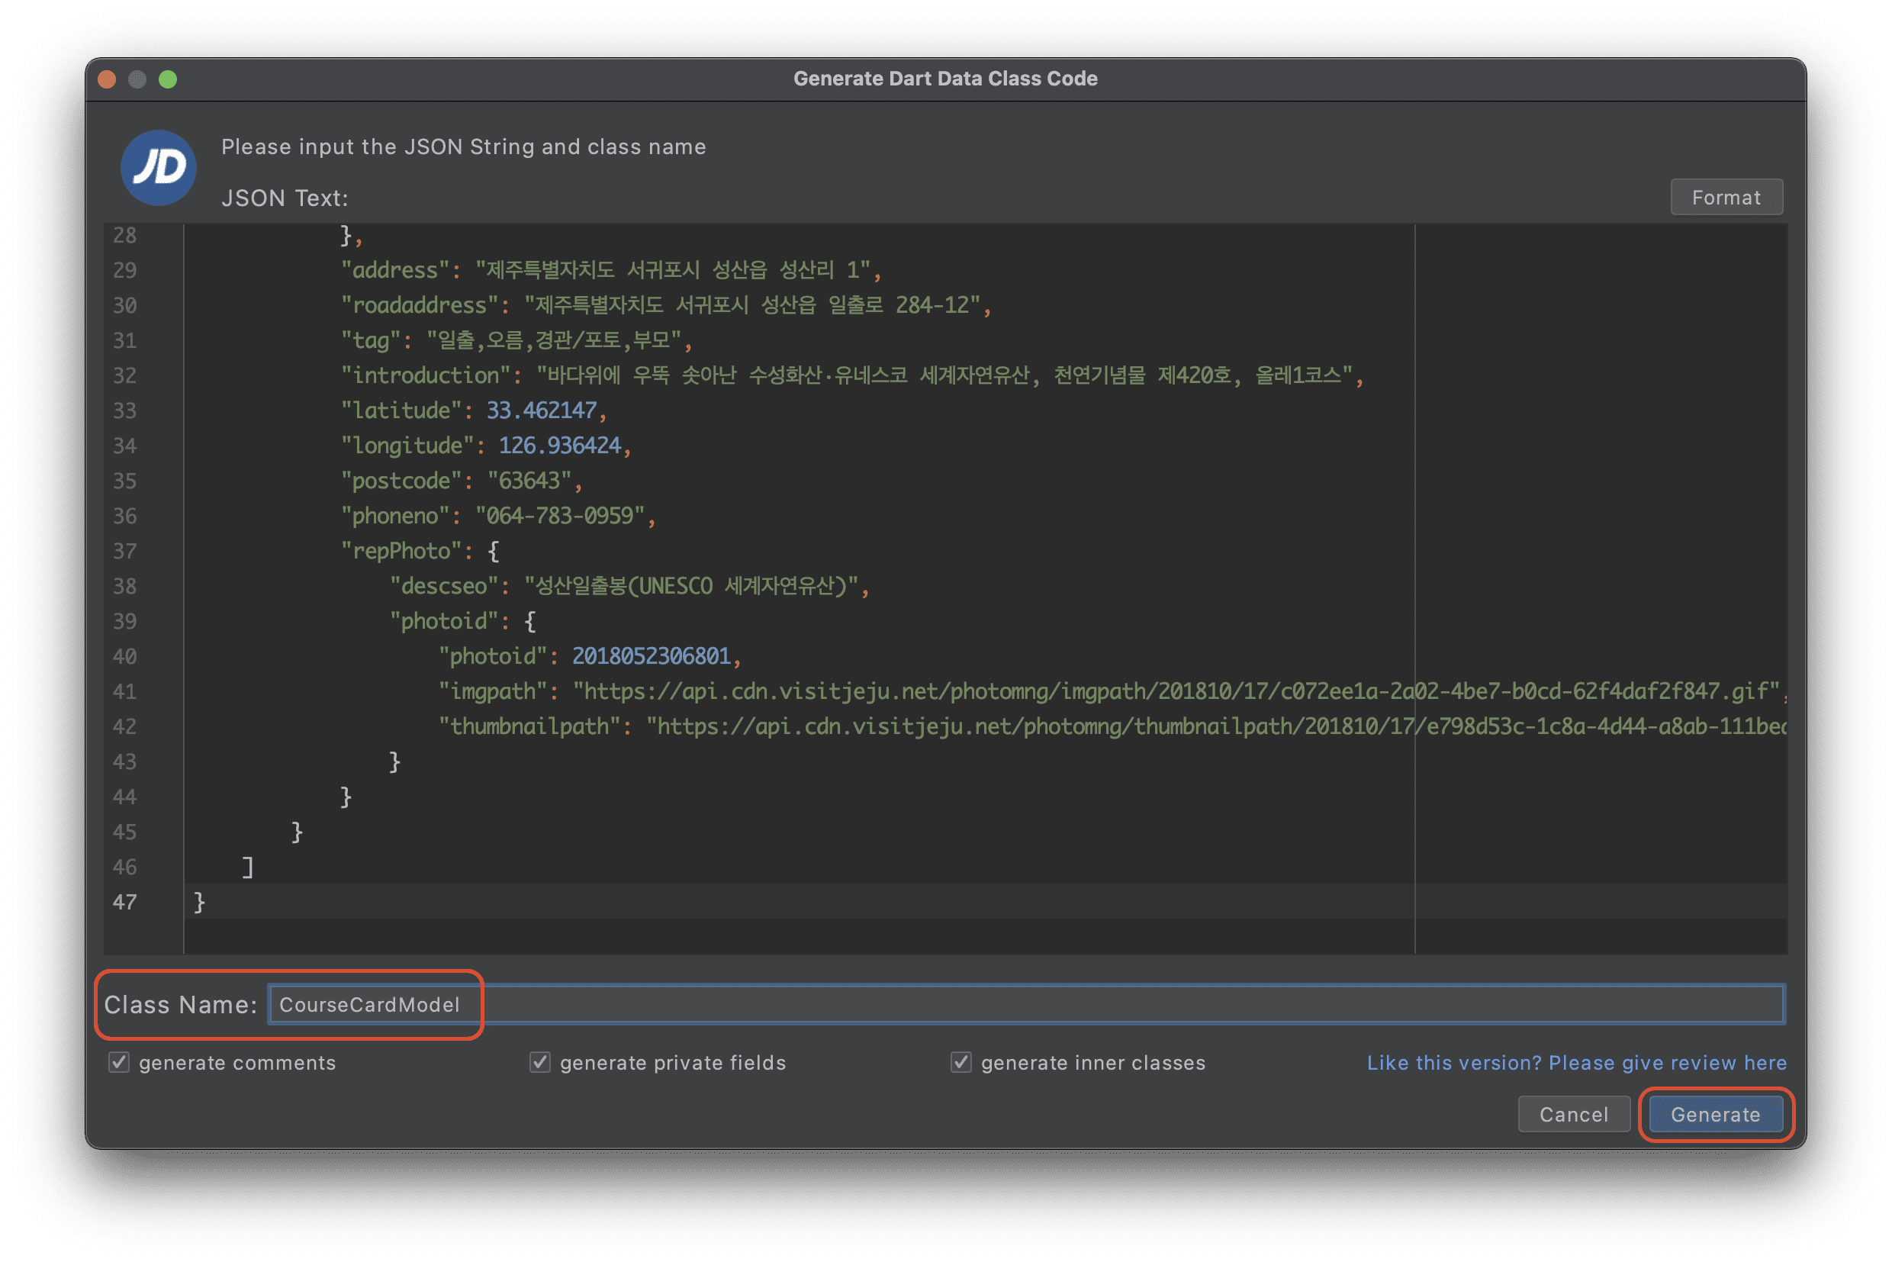Viewport: 1892px width, 1262px height.
Task: Click the imgpath URL on line 41
Action: (1127, 691)
